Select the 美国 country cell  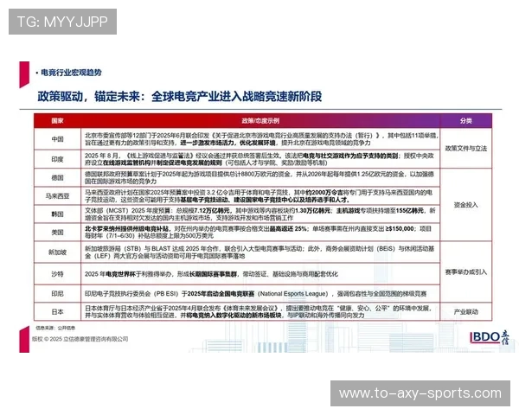(x=57, y=233)
